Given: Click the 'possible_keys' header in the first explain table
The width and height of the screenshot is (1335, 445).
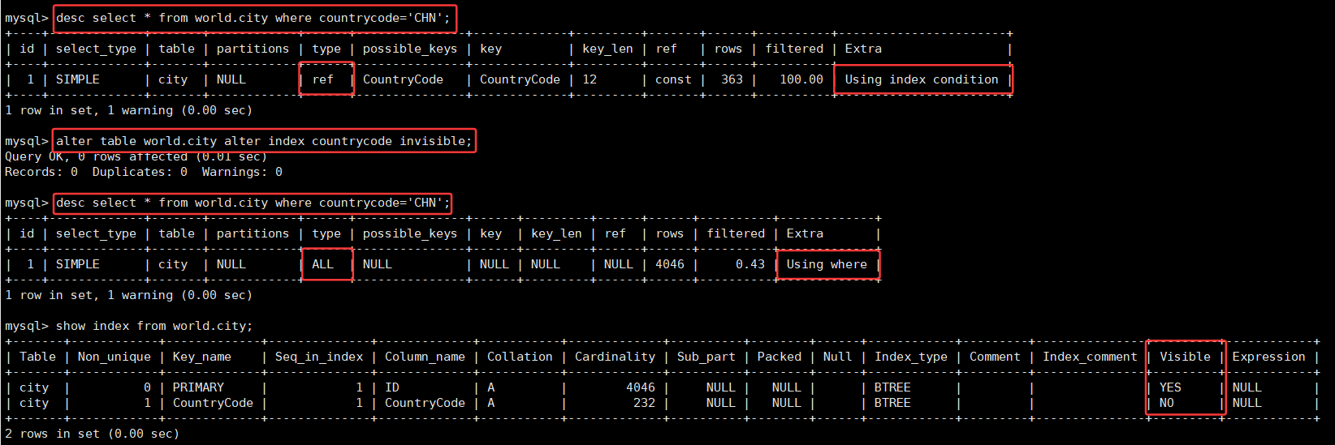Looking at the screenshot, I should pos(410,49).
